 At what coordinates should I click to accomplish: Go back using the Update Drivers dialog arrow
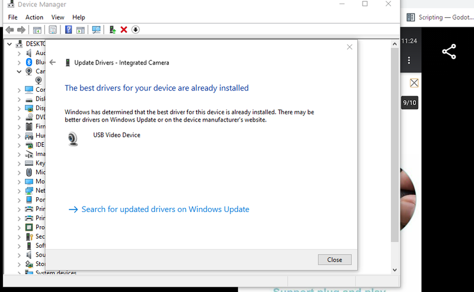pyautogui.click(x=53, y=62)
